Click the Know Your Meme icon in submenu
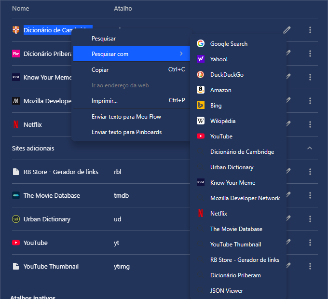328x299 pixels. (200, 182)
